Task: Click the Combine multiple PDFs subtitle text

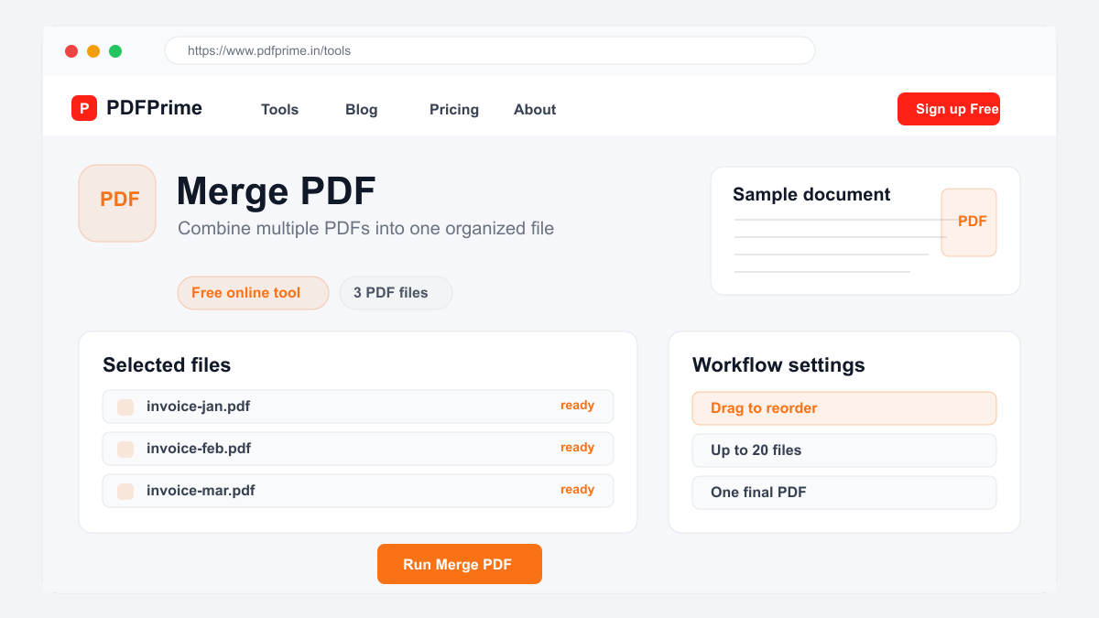Action: [x=366, y=229]
